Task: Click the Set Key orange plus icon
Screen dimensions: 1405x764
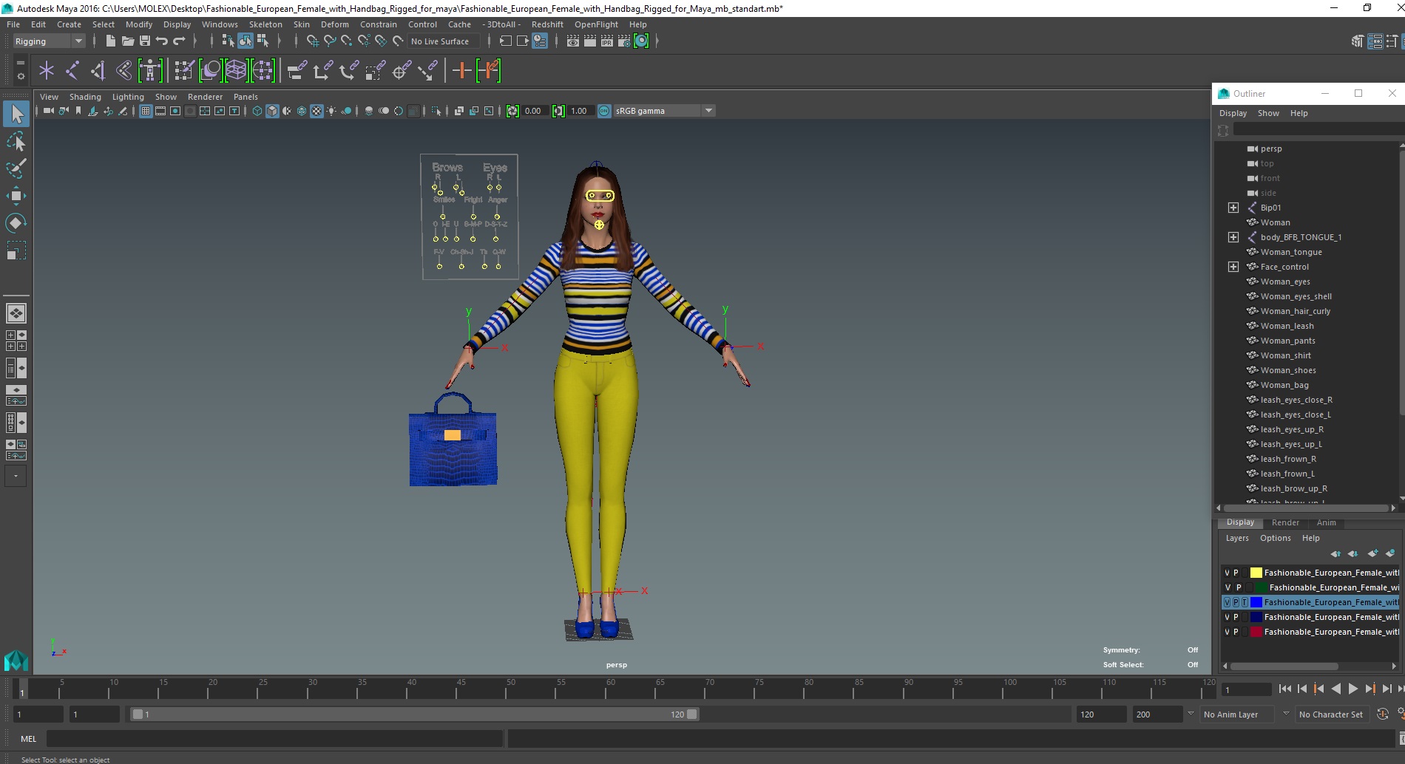Action: [461, 71]
